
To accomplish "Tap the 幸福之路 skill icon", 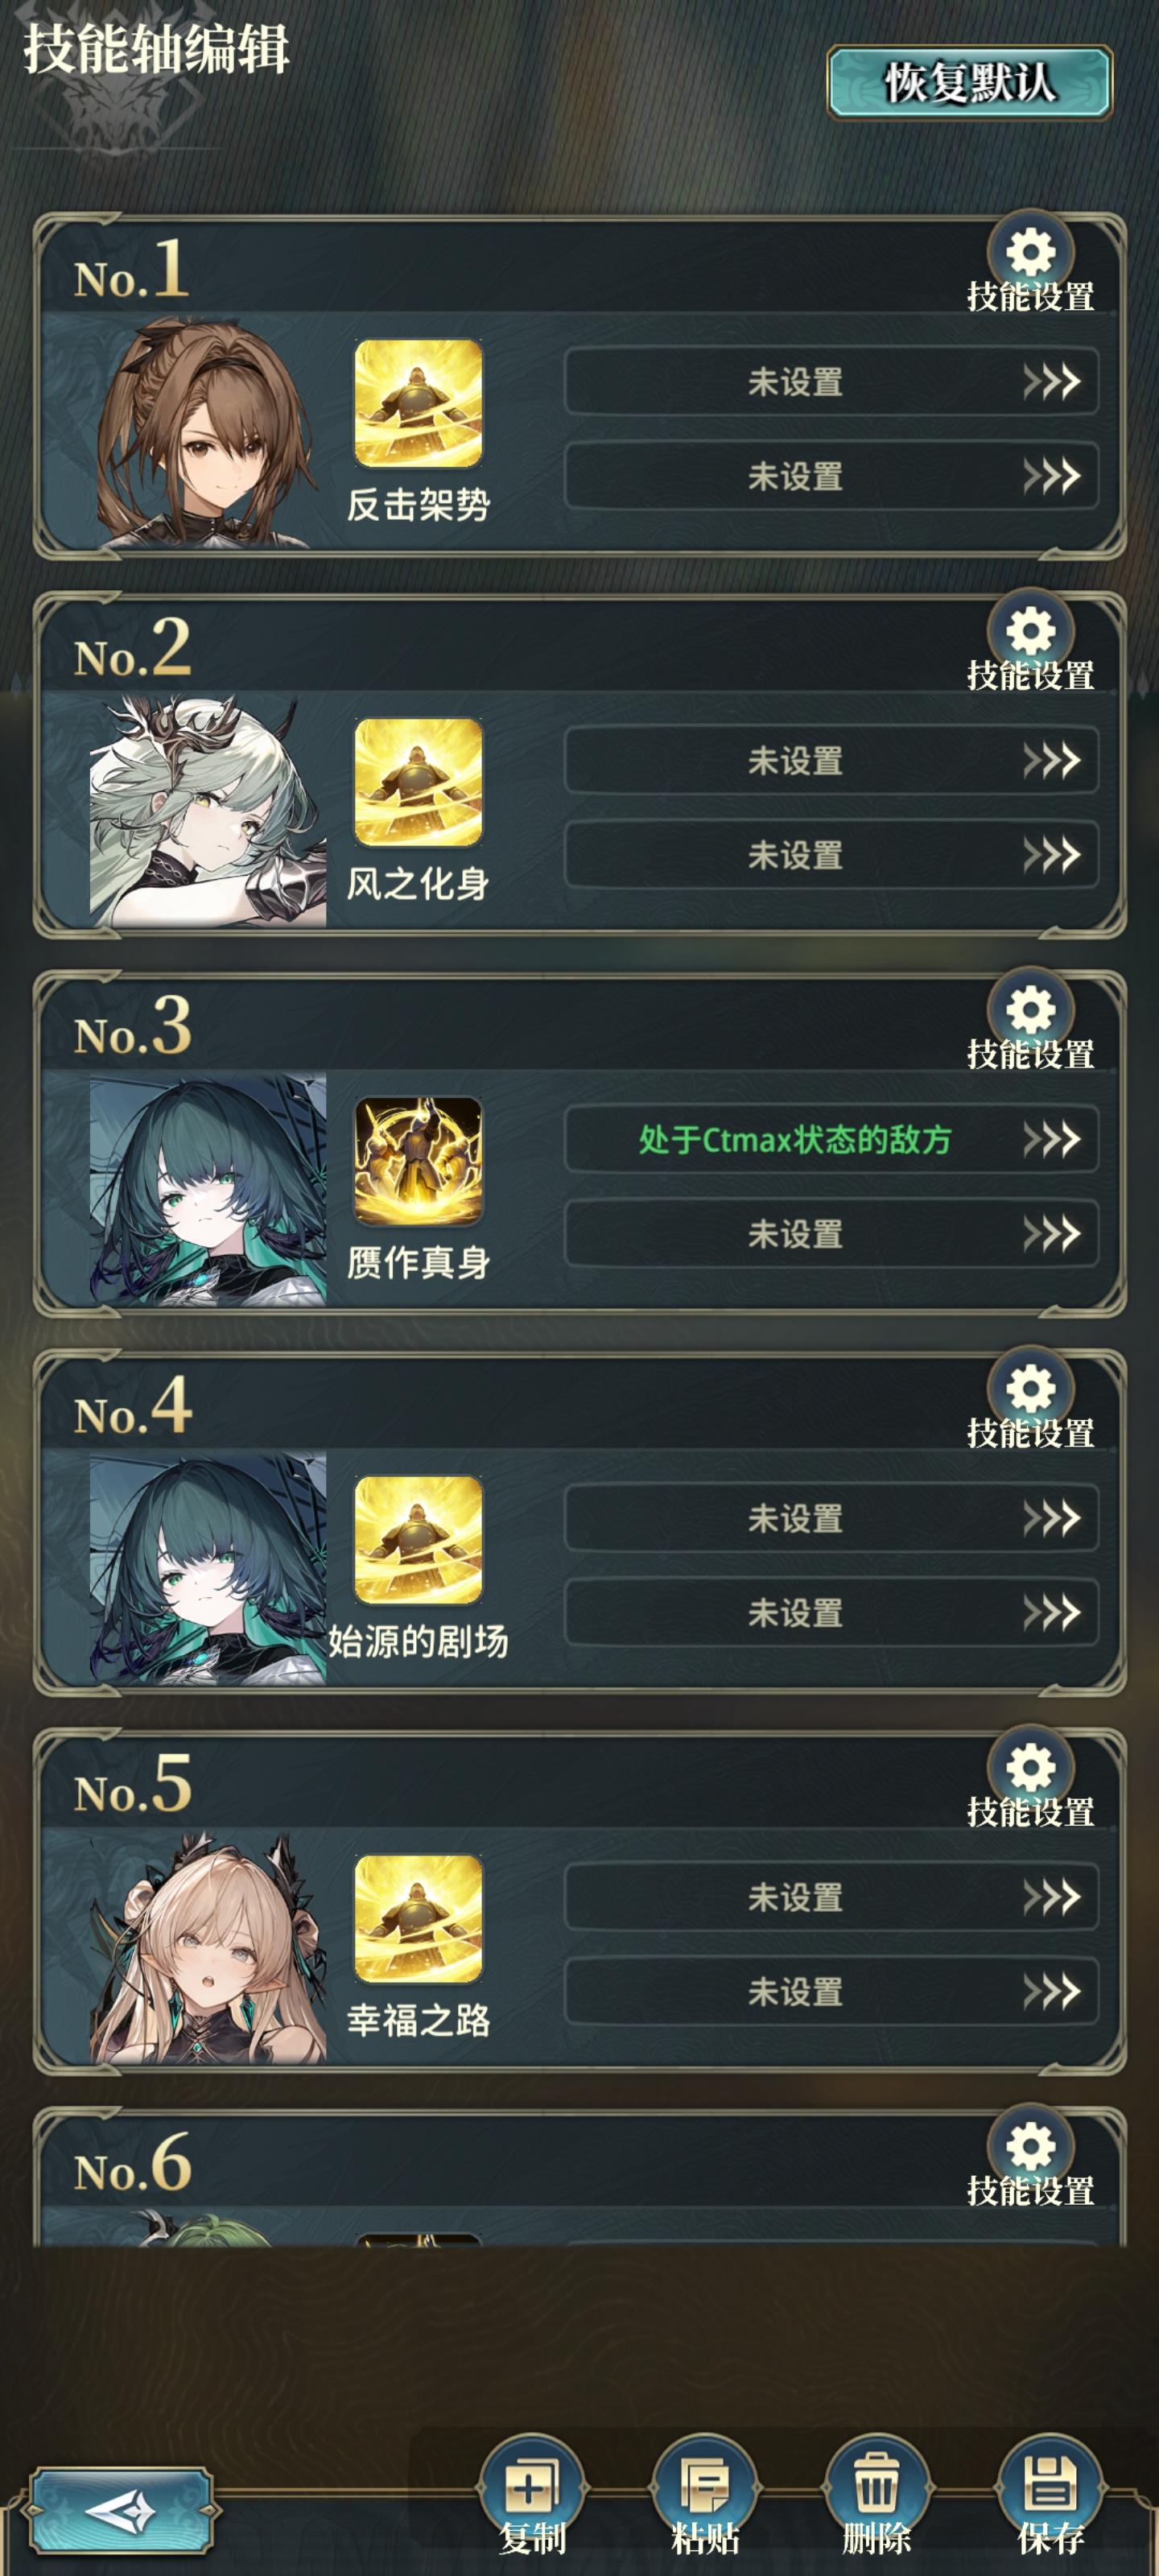I will click(x=418, y=1919).
